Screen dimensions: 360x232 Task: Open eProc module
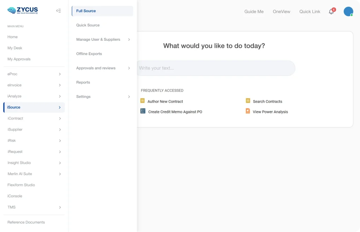tap(12, 74)
